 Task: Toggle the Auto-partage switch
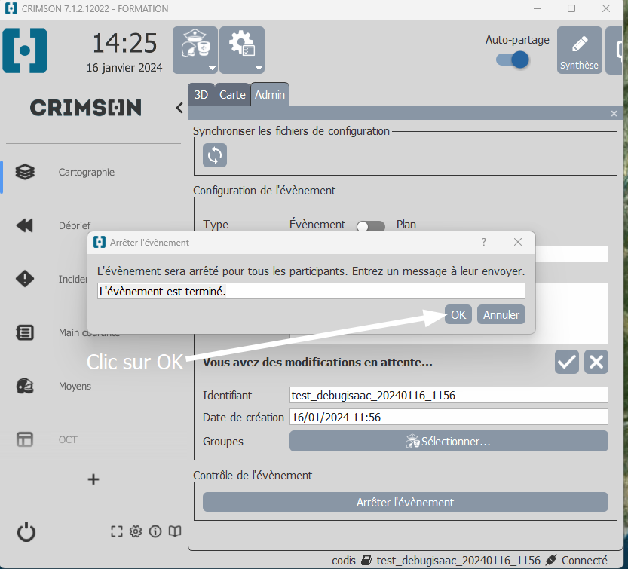click(x=513, y=60)
